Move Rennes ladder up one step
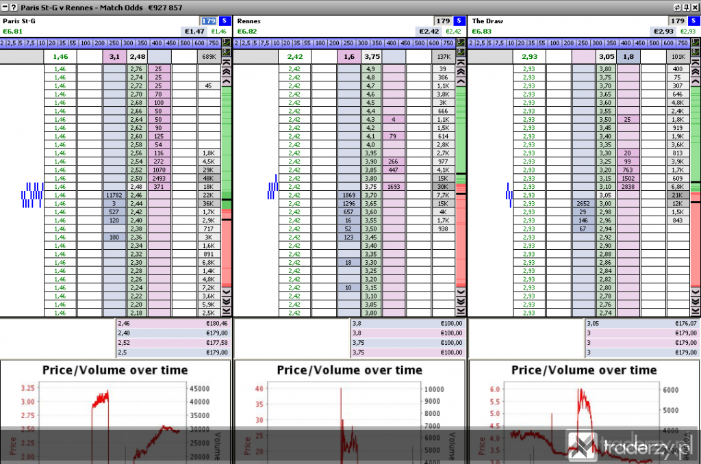 [x=461, y=81]
